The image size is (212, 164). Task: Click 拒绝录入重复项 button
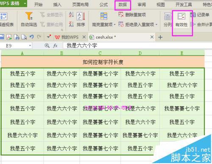click(x=137, y=25)
